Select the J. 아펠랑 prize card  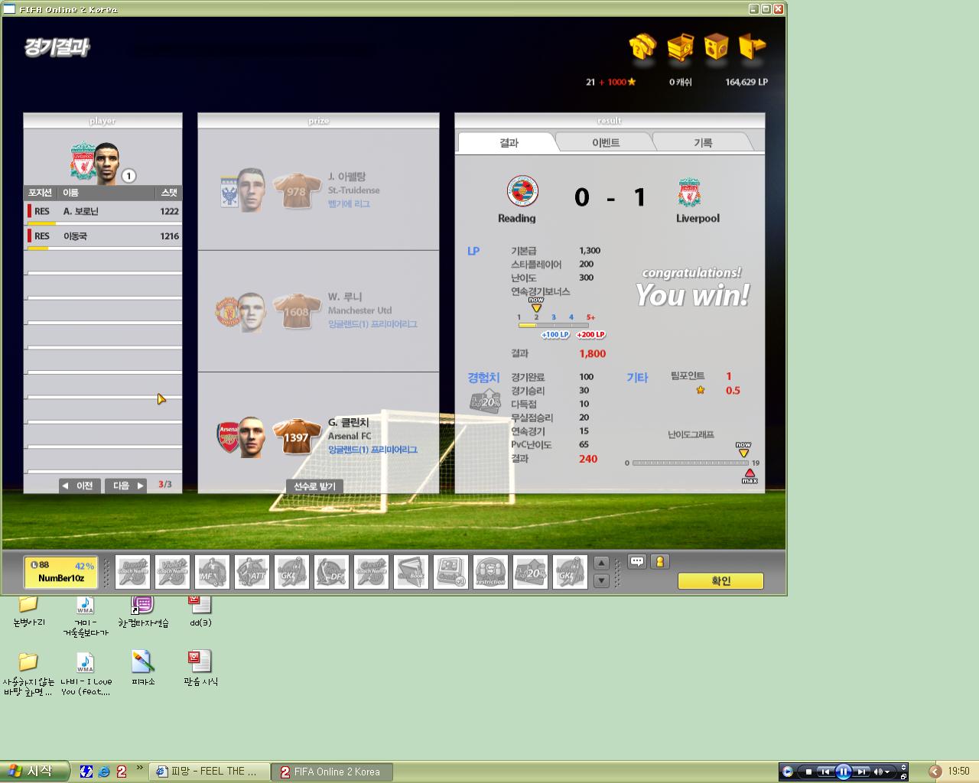[x=318, y=190]
